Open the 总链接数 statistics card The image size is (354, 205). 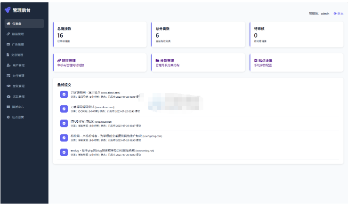(100, 33)
